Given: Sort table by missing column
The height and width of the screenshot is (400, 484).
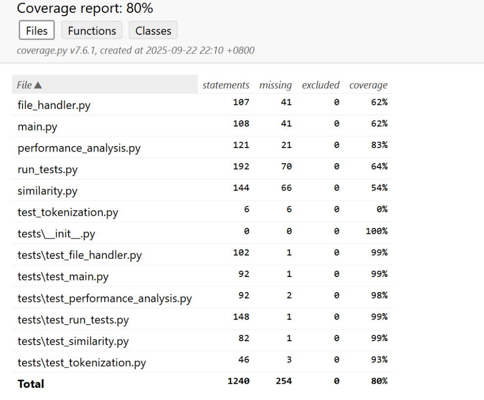Looking at the screenshot, I should click(x=276, y=85).
